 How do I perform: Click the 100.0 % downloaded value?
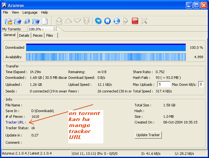[x=196, y=47]
